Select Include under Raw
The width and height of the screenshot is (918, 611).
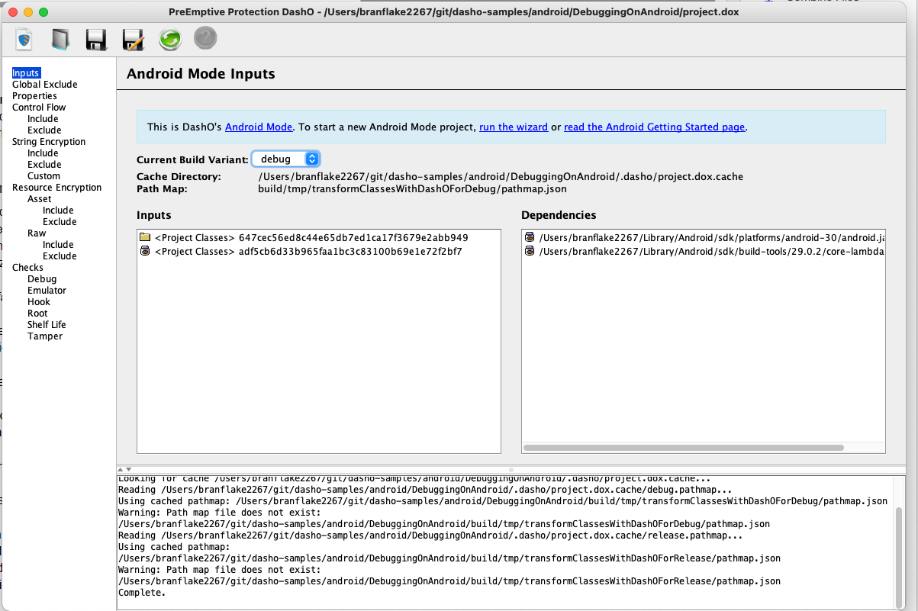click(58, 245)
